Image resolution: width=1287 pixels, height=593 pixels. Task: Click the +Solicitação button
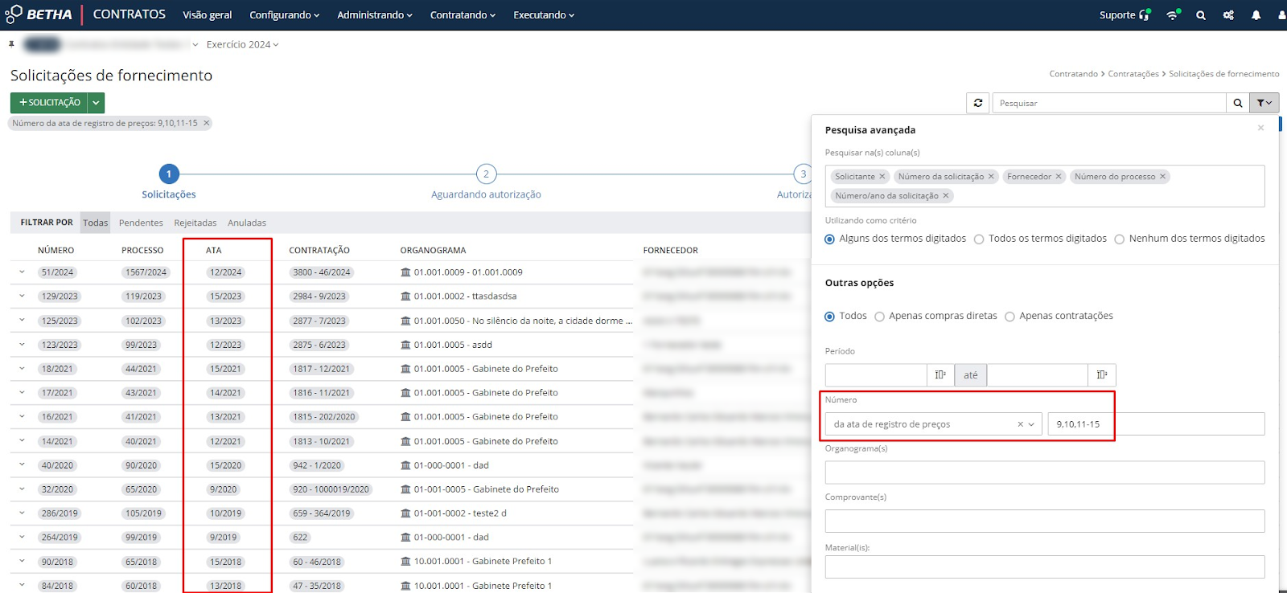coord(49,103)
